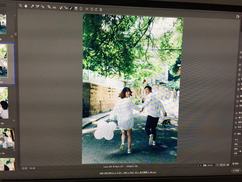Select the Spot Removal tool
Viewport: 242px width, 182px height.
coord(61,8)
